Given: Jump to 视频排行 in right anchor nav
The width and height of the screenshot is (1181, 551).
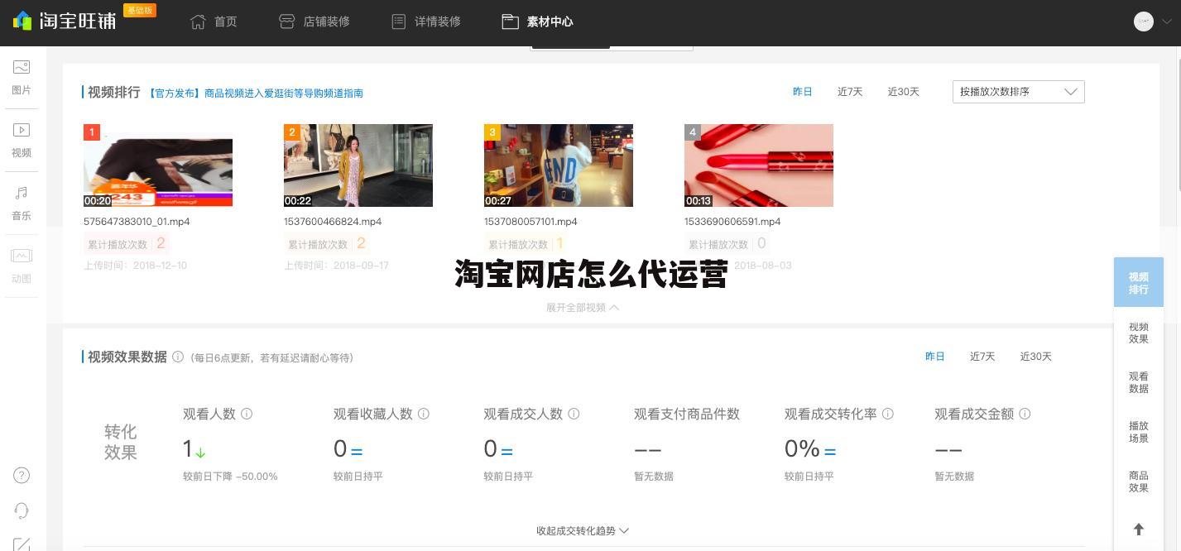Looking at the screenshot, I should (x=1139, y=283).
